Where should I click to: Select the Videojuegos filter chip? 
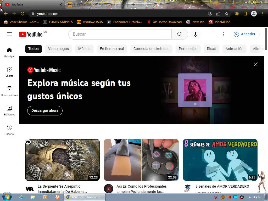click(58, 49)
